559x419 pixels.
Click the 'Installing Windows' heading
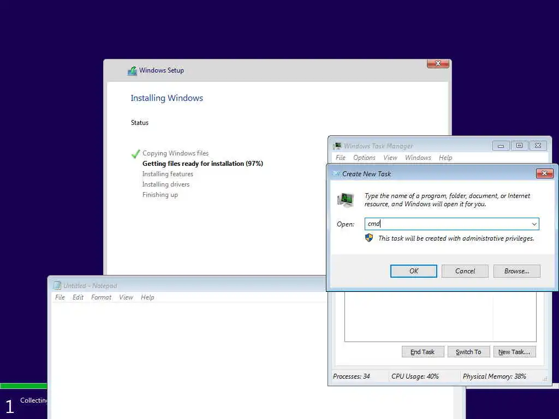tap(166, 98)
